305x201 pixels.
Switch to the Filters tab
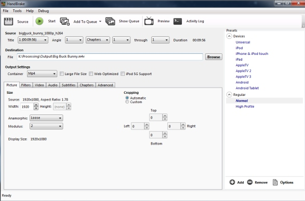point(26,85)
